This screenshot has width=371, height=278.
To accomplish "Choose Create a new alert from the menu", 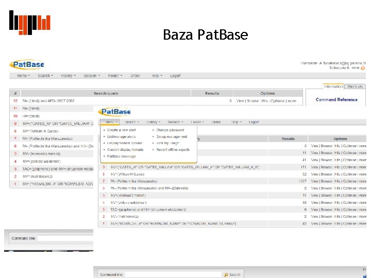I will pos(122,130).
